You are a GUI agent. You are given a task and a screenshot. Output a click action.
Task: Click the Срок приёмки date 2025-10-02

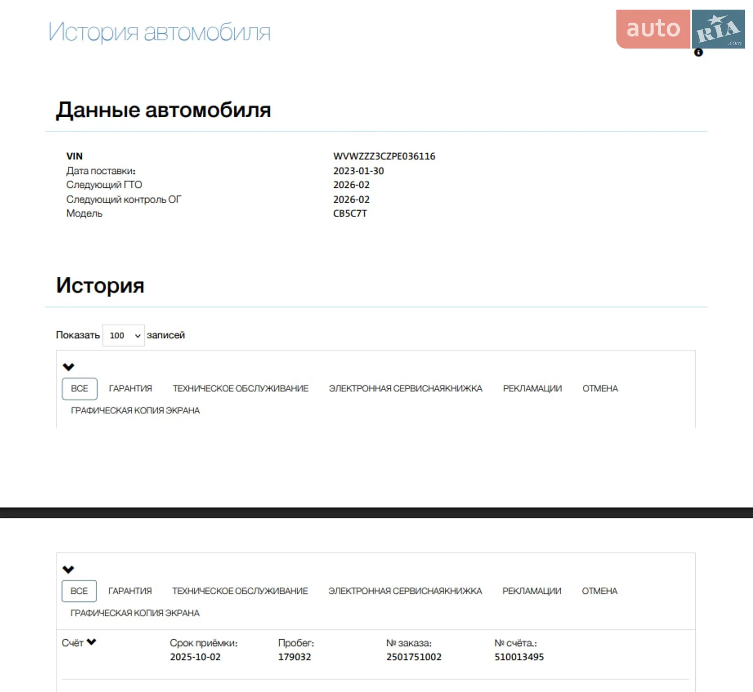pos(195,657)
